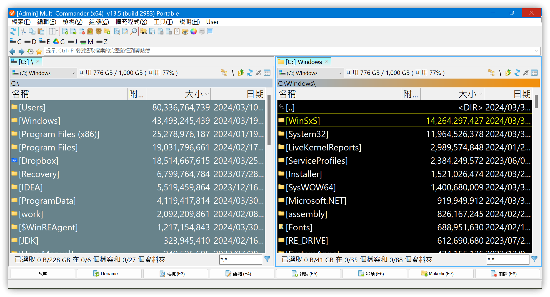550x297 pixels.
Task: Open the color wheel icon
Action: 194,31
